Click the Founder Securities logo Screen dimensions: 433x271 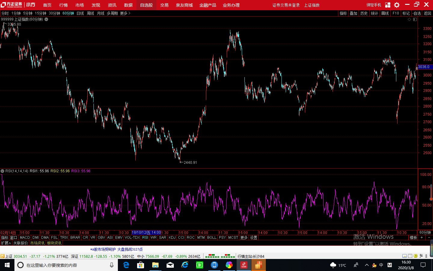pos(18,5)
